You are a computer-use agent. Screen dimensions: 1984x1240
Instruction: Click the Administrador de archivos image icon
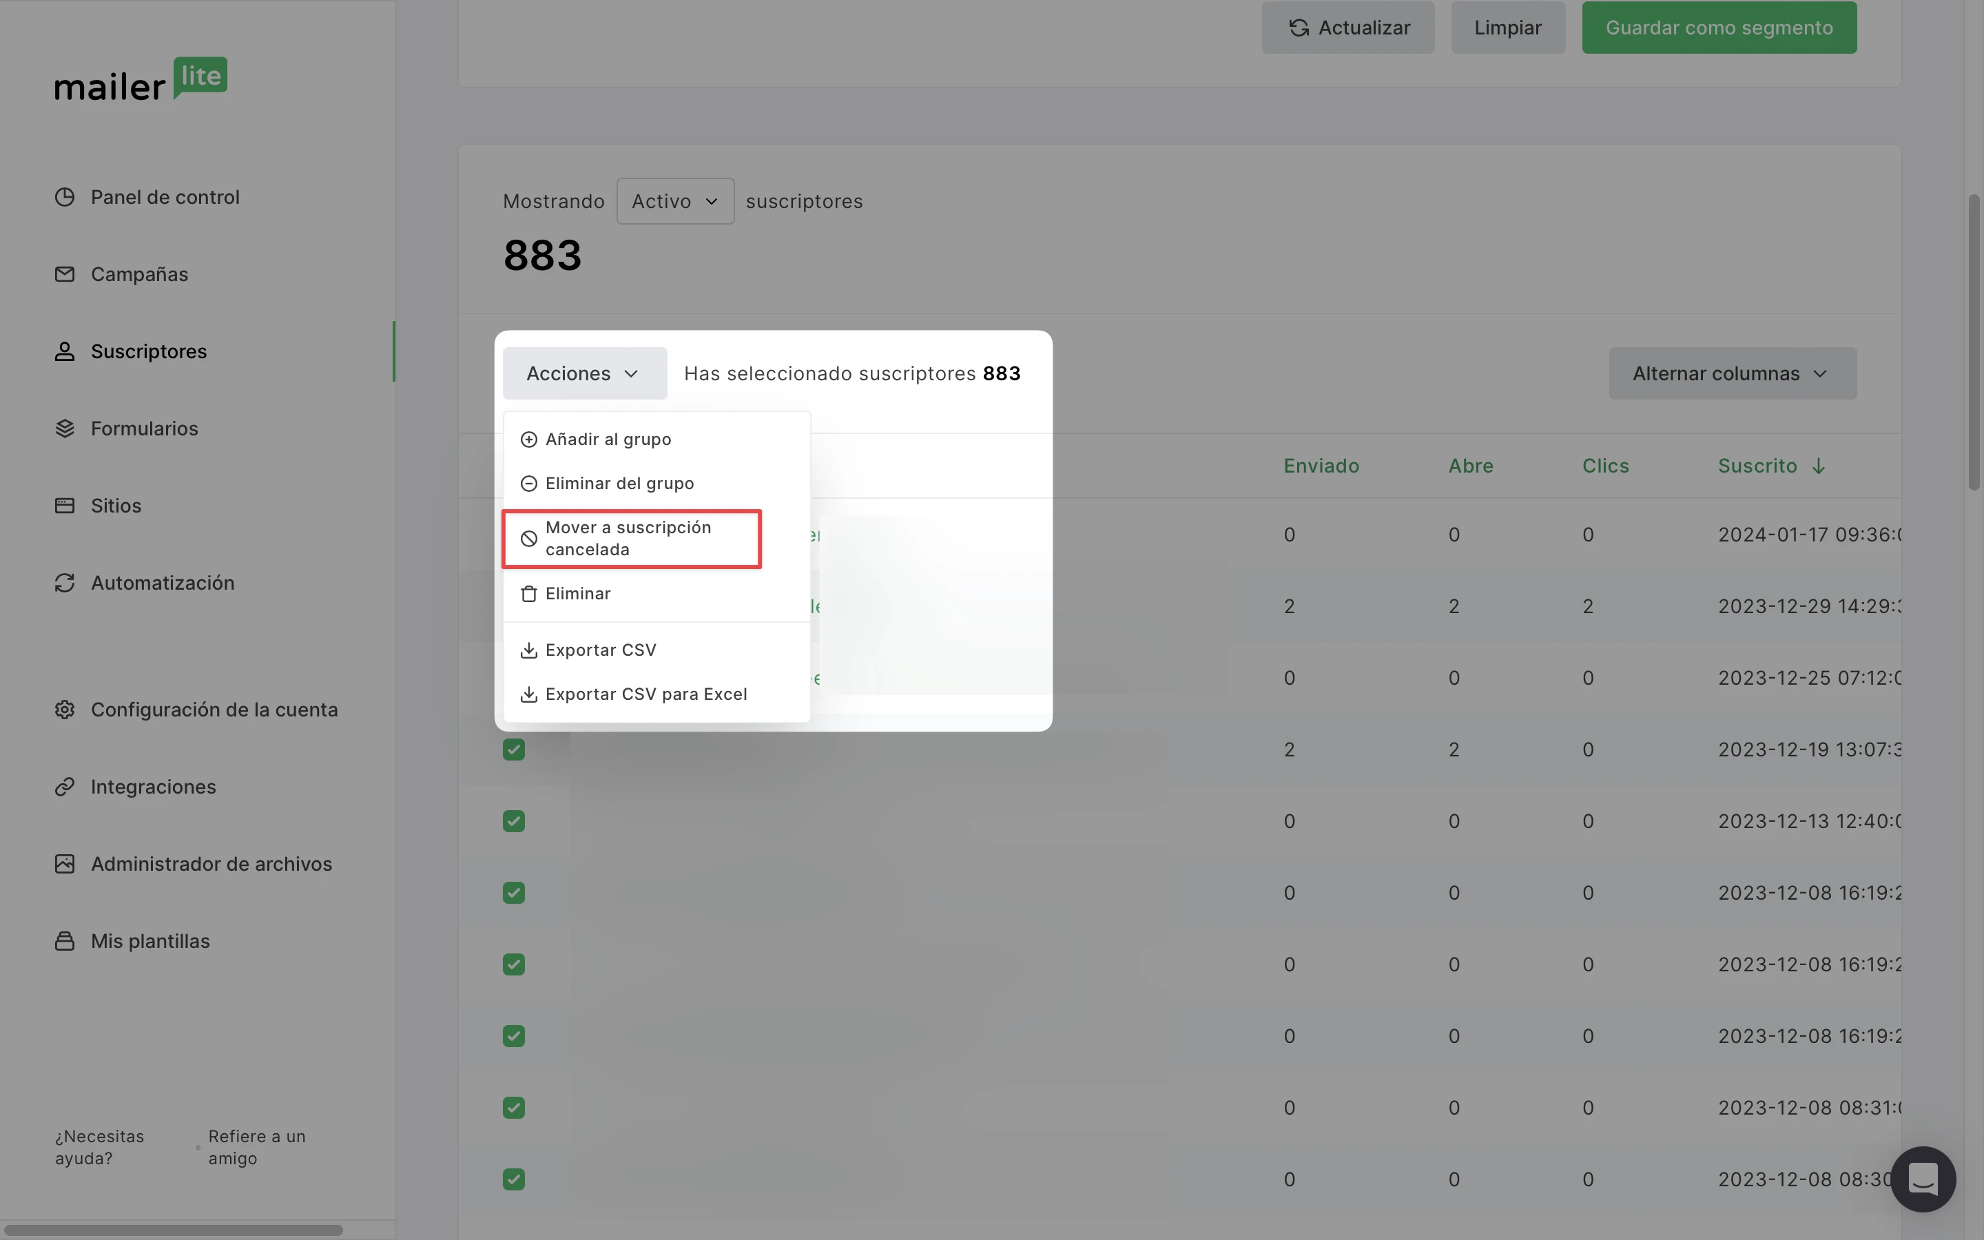65,864
